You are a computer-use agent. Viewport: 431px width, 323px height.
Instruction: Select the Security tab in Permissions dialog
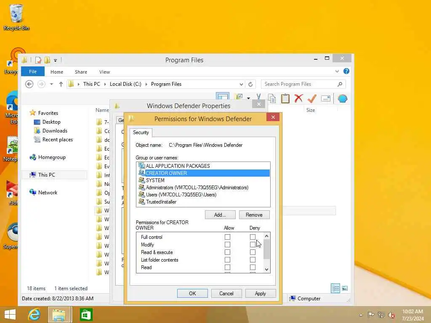tap(141, 132)
